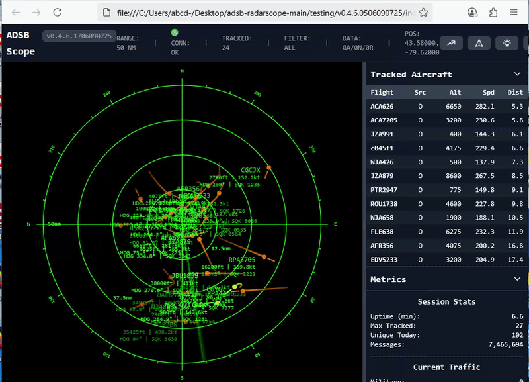
Task: Go forward using browser forward arrow
Action: [36, 13]
